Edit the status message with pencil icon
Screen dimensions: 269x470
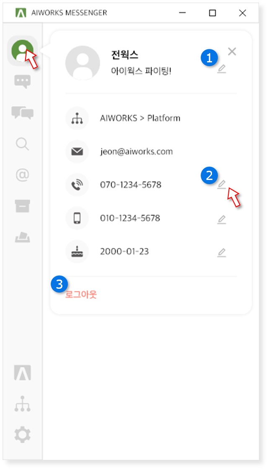(x=222, y=69)
